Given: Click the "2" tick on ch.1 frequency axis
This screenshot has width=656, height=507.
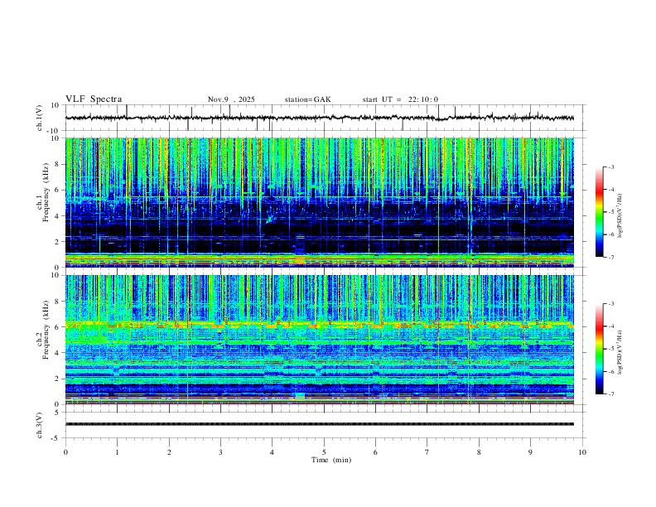Looking at the screenshot, I should coord(57,242).
